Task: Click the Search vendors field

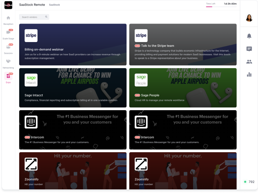Action: tap(32, 17)
